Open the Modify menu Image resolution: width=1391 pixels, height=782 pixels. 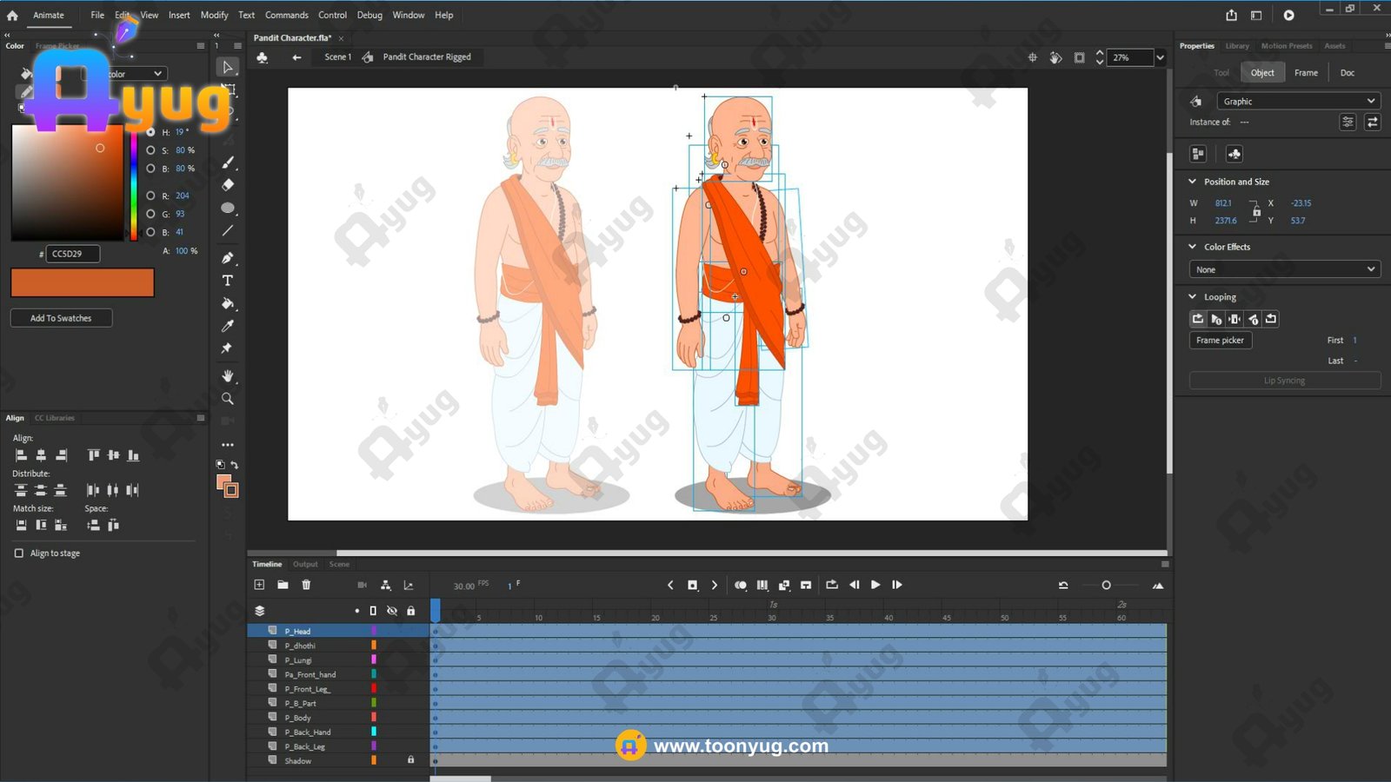tap(214, 15)
